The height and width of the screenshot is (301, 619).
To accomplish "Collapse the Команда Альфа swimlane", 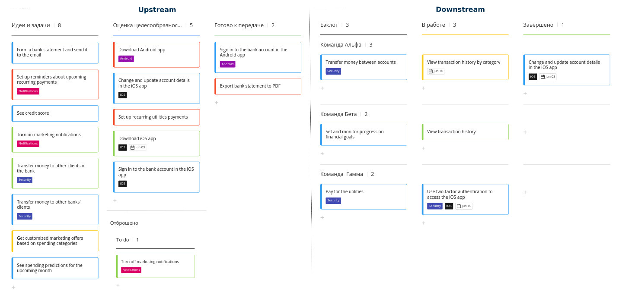I will pos(338,45).
